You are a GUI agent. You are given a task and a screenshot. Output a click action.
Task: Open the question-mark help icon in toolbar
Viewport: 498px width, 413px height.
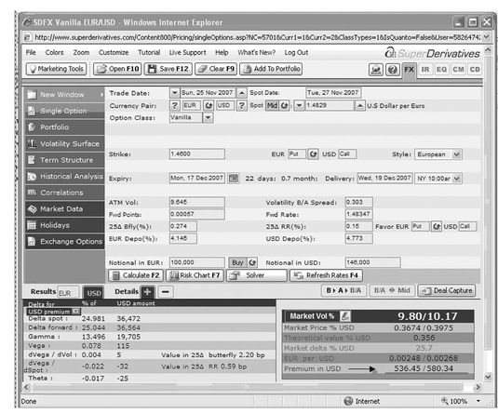coord(393,70)
